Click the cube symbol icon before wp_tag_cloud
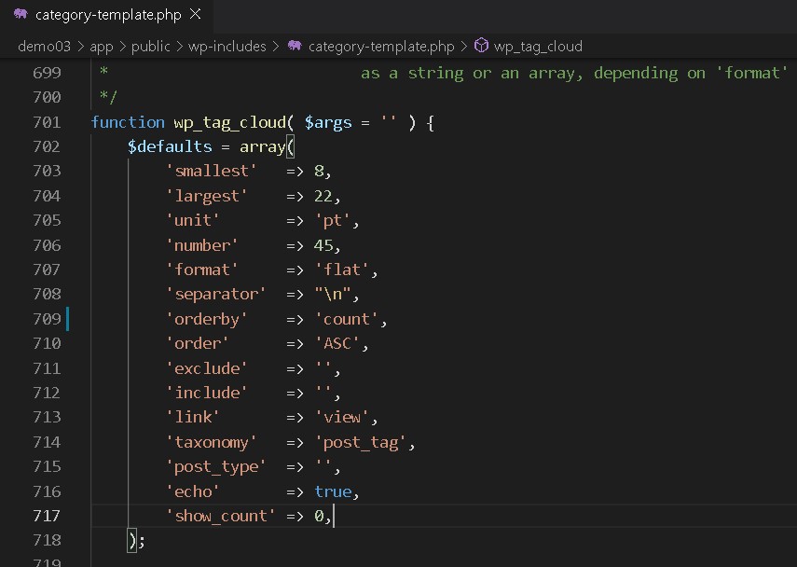The height and width of the screenshot is (567, 797). pyautogui.click(x=481, y=46)
